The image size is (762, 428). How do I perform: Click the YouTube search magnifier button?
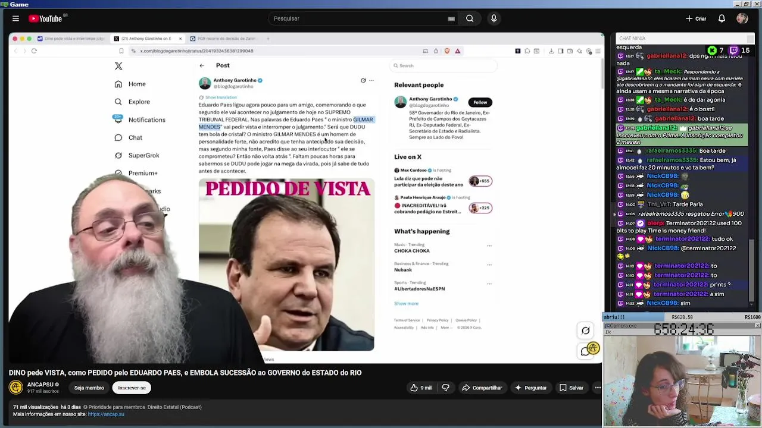470,18
